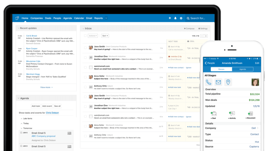Screen dimensions: 273x151
Task: Open the settings gear in navigation bar
Action: coord(181,18)
